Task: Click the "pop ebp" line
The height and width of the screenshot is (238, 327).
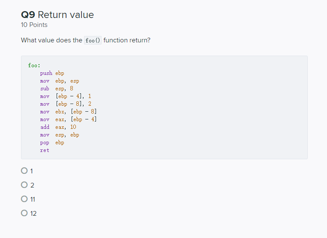Action: (x=52, y=143)
